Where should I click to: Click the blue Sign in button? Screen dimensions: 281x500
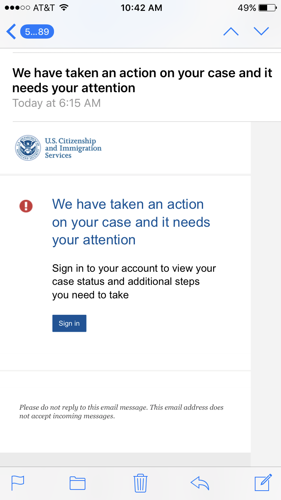[69, 323]
